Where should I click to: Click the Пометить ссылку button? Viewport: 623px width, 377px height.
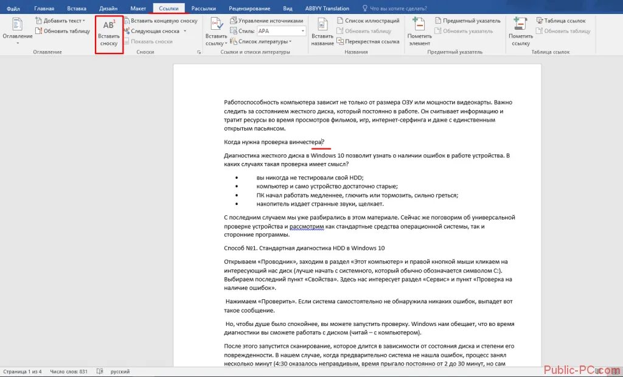521,32
